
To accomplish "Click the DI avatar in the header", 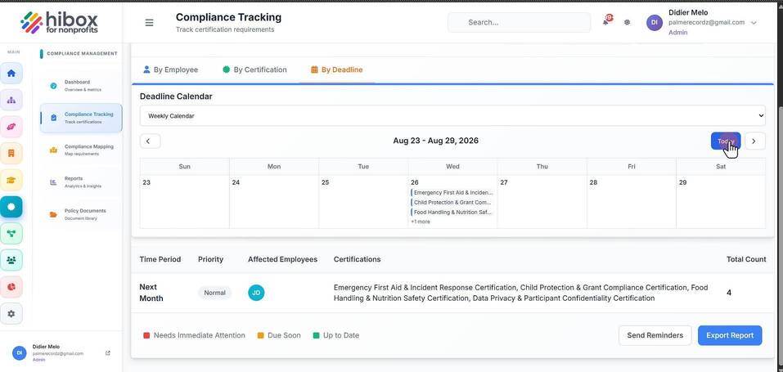I will point(655,22).
